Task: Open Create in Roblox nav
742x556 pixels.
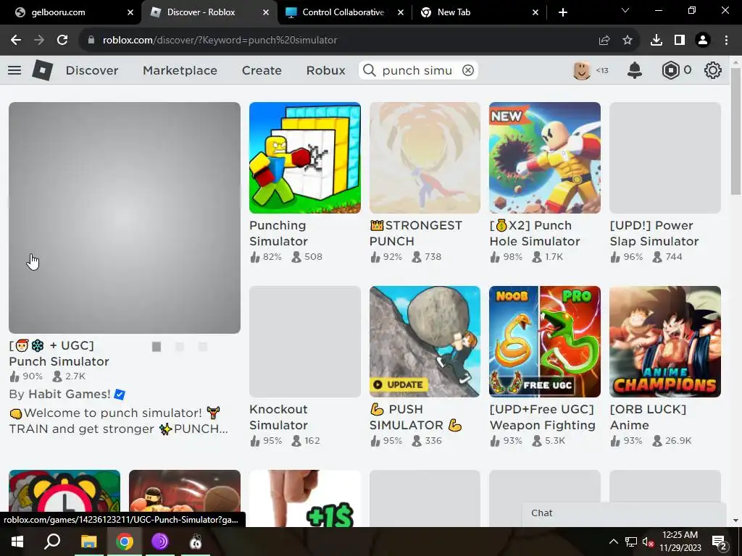Action: (262, 70)
